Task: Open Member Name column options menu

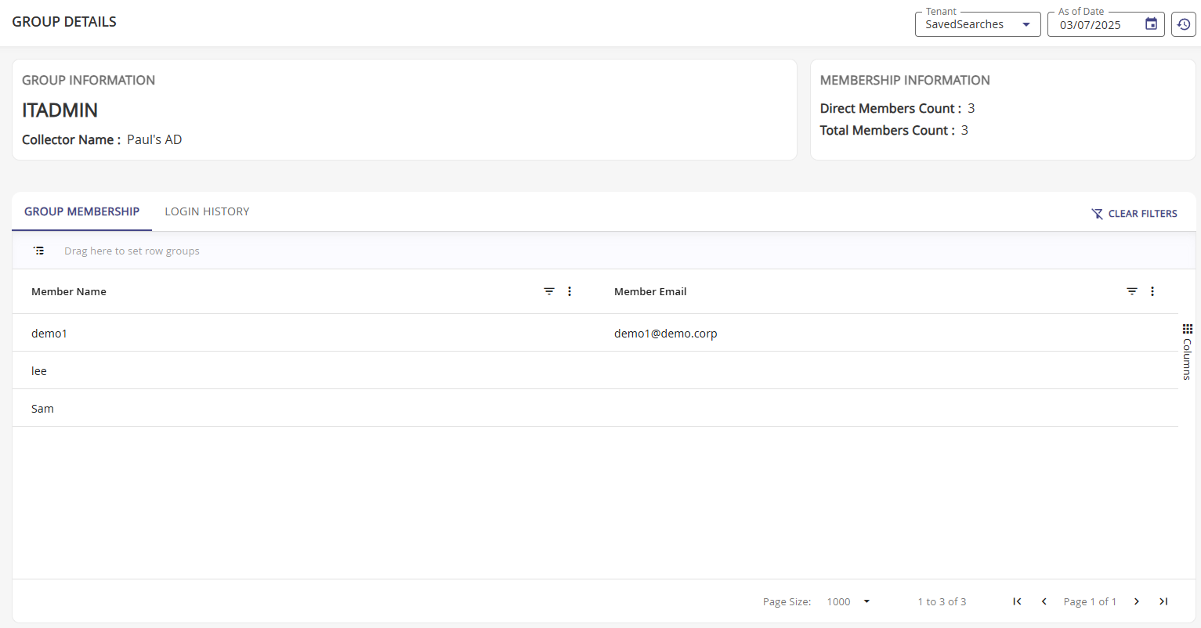Action: [570, 291]
